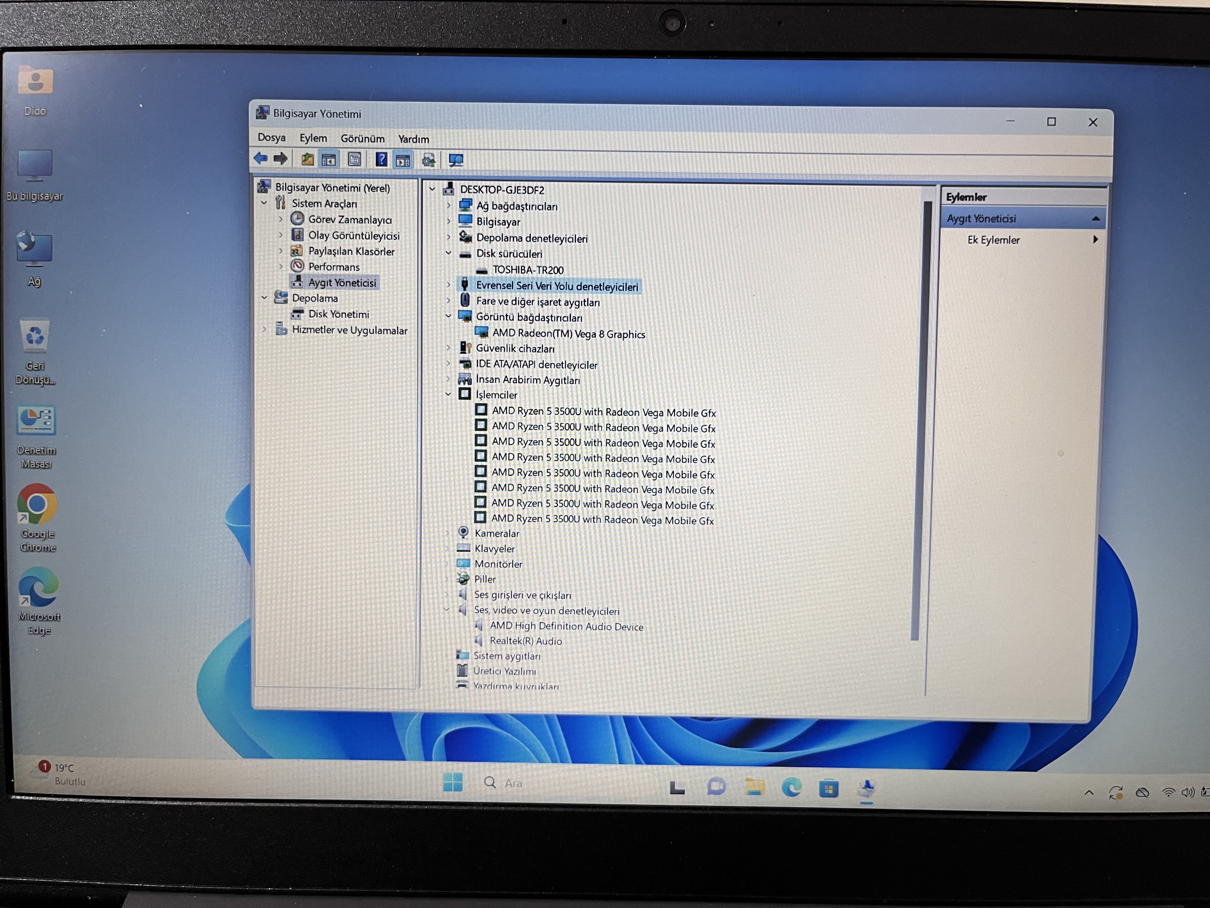The width and height of the screenshot is (1210, 908).
Task: Select Fare ve diğer işaret aygıtları
Action: click(538, 301)
